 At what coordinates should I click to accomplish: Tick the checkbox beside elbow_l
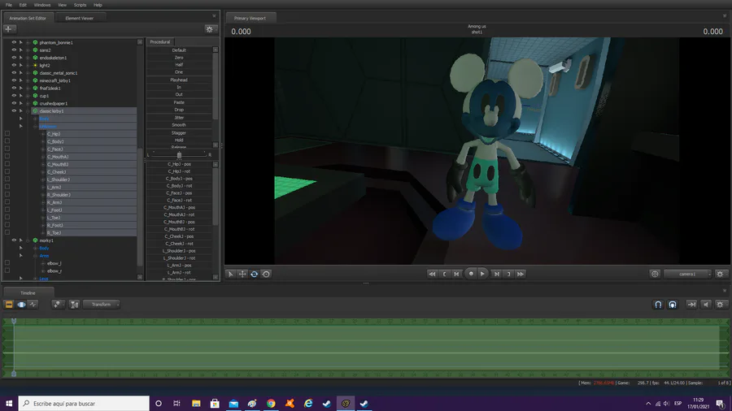[x=7, y=263]
